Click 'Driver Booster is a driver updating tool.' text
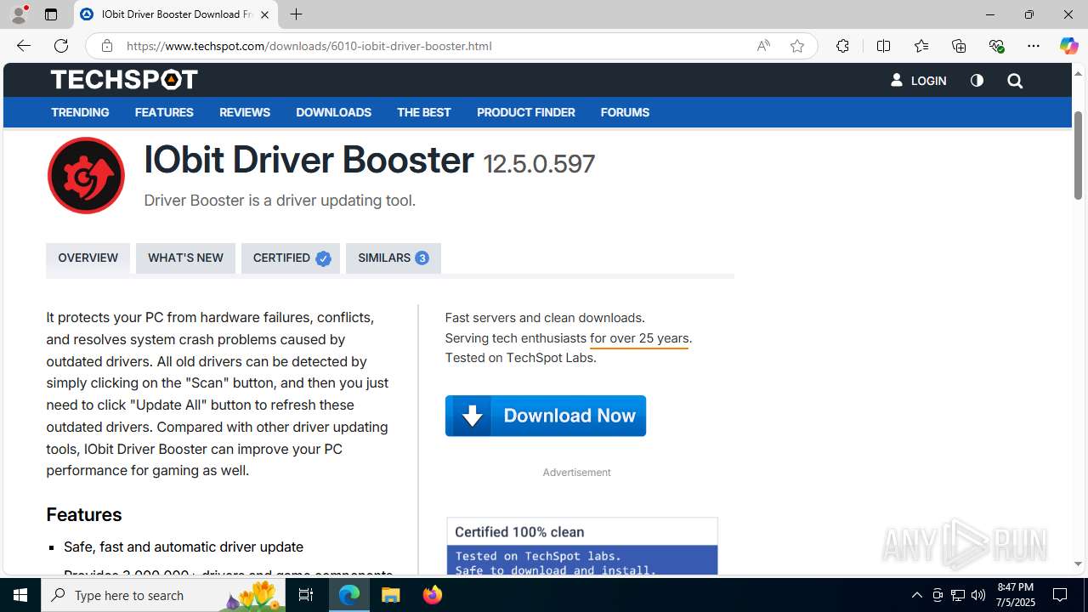Screen dimensions: 1088x612 (x=280, y=201)
